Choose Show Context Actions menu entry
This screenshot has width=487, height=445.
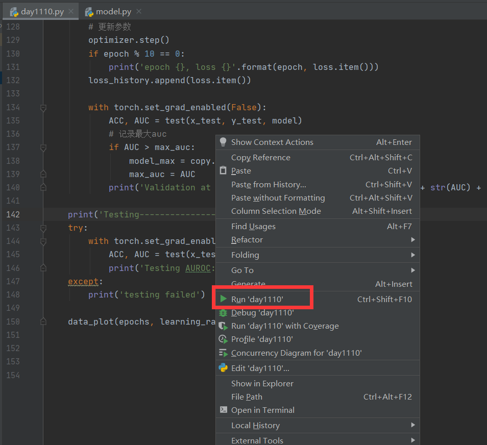coord(318,142)
